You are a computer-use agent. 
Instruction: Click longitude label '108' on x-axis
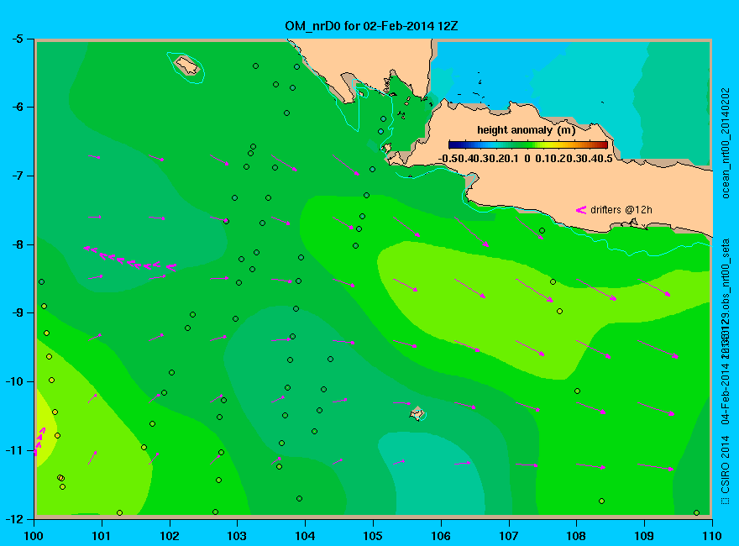[576, 536]
